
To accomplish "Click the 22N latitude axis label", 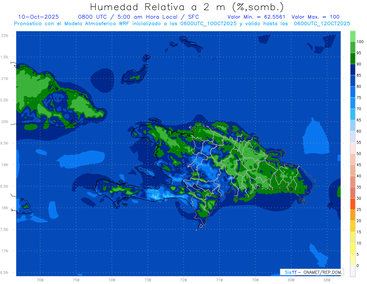I will 5,35.
